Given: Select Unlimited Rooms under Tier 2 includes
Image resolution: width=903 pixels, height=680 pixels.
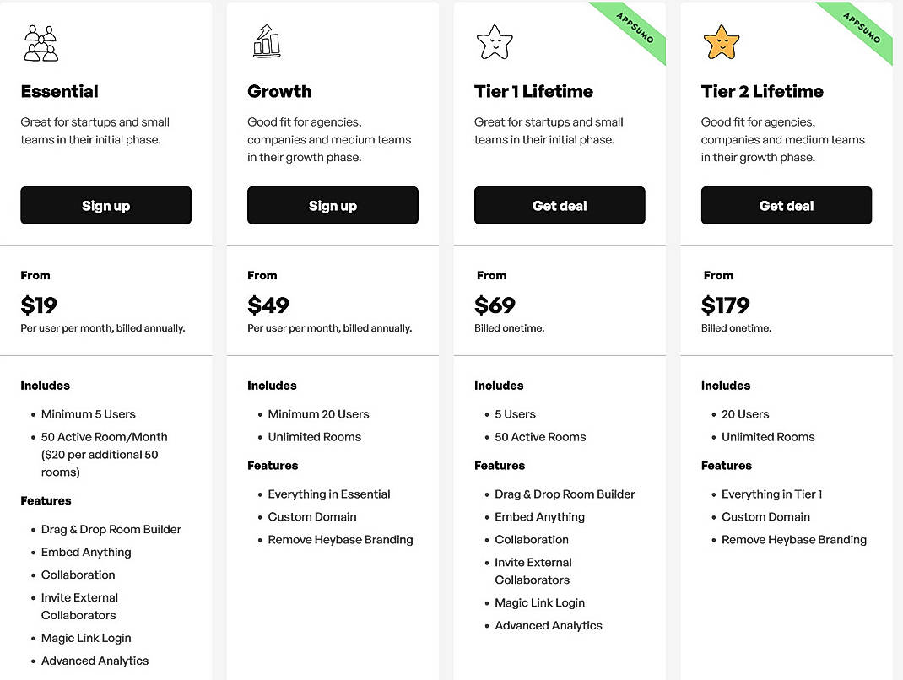Looking at the screenshot, I should pyautogui.click(x=768, y=436).
